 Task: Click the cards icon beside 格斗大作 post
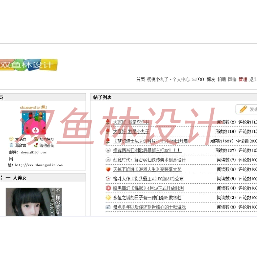click(108, 178)
